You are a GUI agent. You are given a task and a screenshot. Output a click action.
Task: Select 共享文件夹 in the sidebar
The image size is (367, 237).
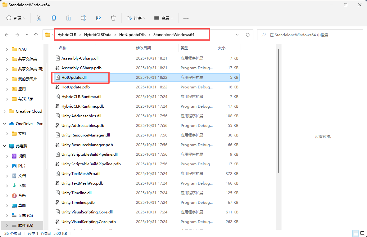pos(27,59)
